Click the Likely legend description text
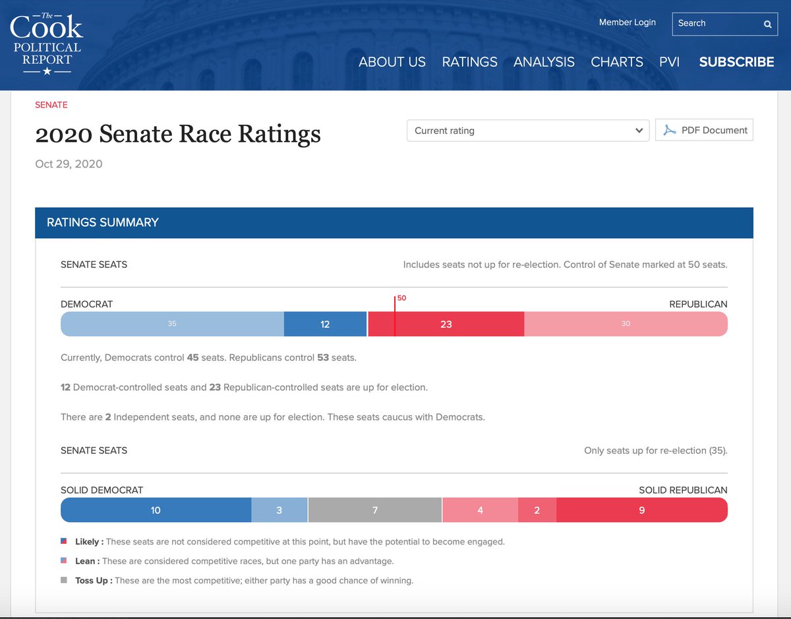Screen dimensions: 791x619 point(305,541)
